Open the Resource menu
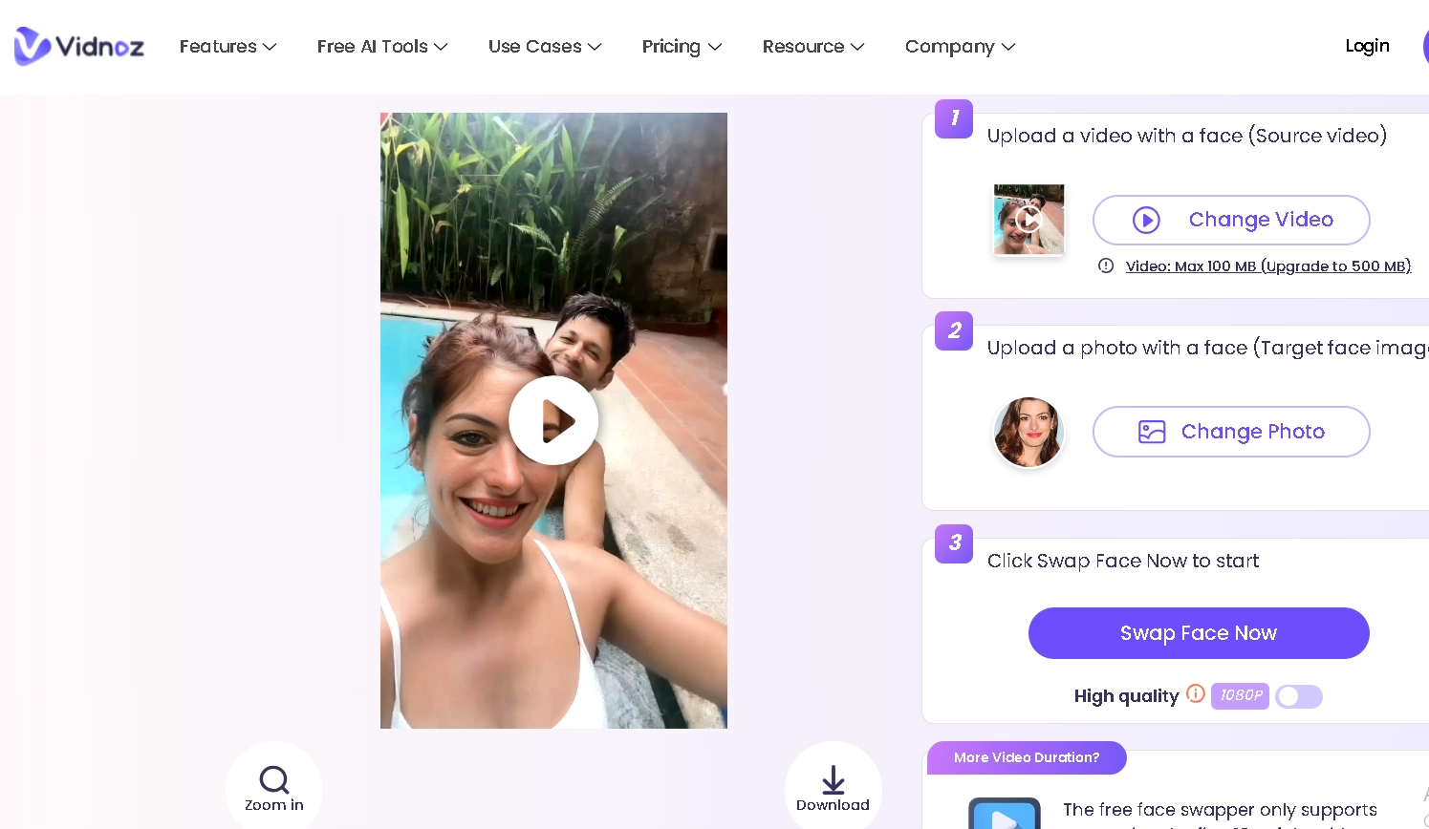 [813, 46]
